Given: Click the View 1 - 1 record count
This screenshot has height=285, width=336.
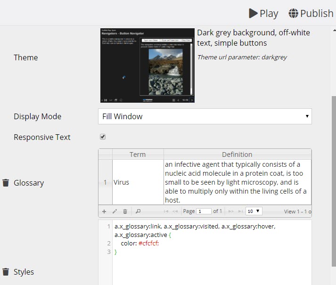Looking at the screenshot, I should (x=298, y=212).
